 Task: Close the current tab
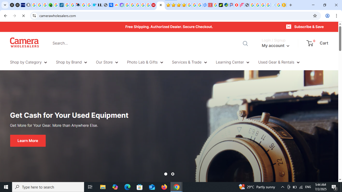pos(161,5)
